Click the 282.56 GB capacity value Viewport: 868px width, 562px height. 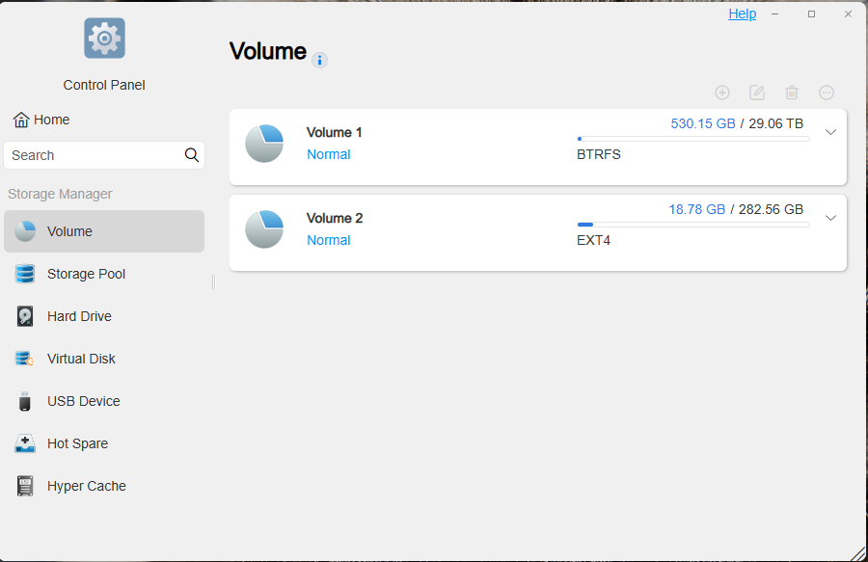coord(771,209)
